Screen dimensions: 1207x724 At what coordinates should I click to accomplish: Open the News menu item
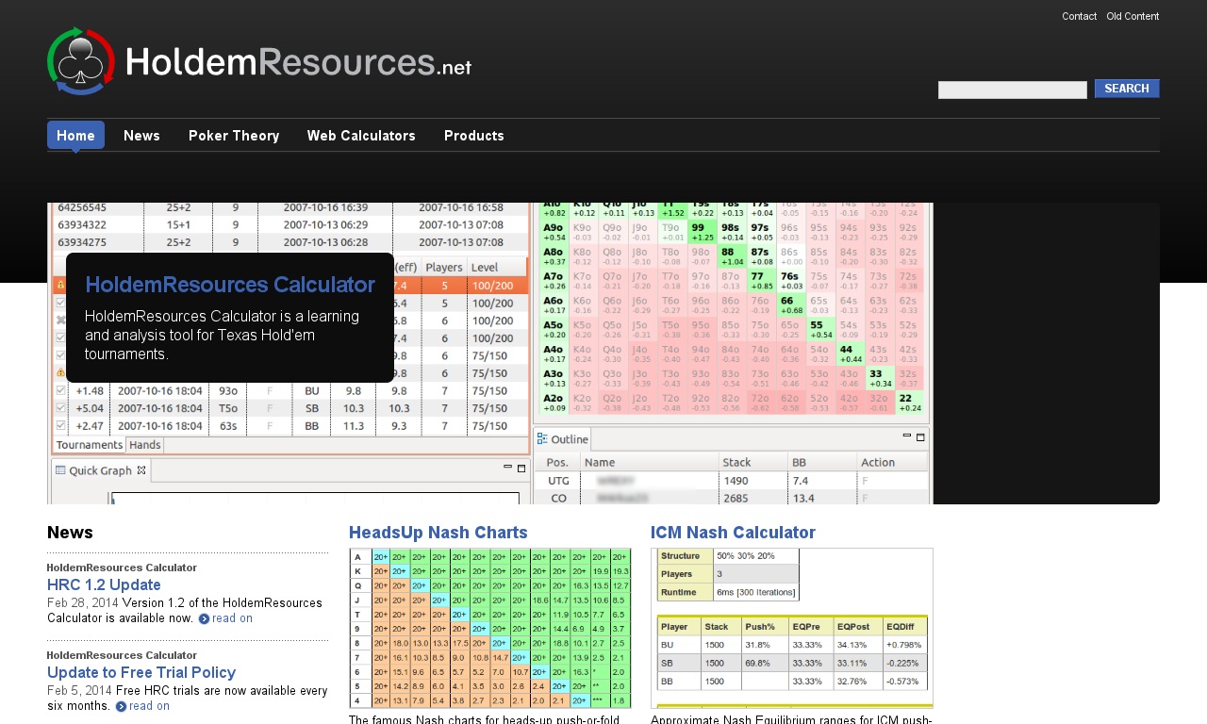click(x=141, y=136)
